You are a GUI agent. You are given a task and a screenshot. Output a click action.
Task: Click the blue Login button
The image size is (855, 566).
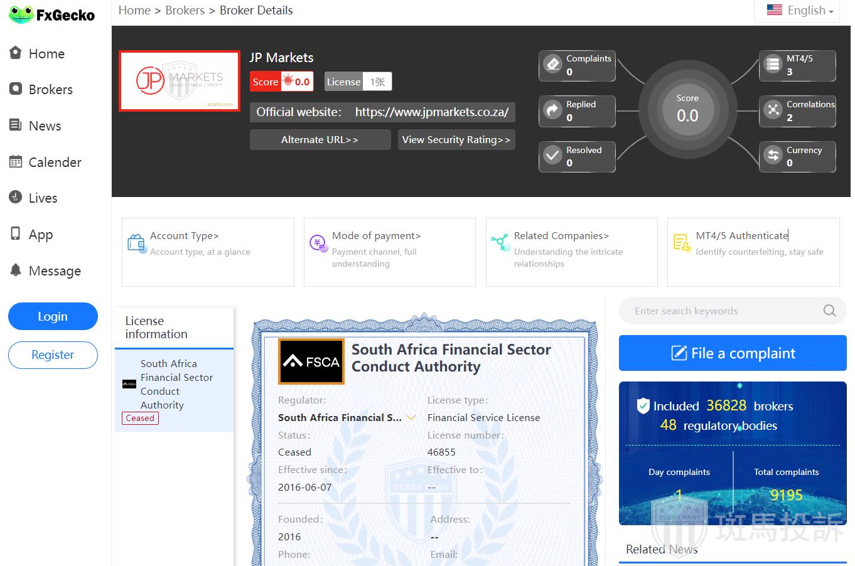pyautogui.click(x=53, y=316)
